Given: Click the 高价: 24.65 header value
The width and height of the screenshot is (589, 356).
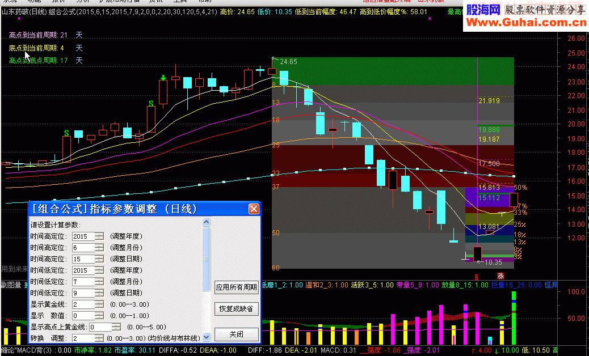Looking at the screenshot, I should click(x=237, y=12).
